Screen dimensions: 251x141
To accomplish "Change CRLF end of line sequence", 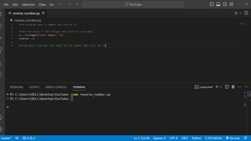I will click(x=184, y=138).
